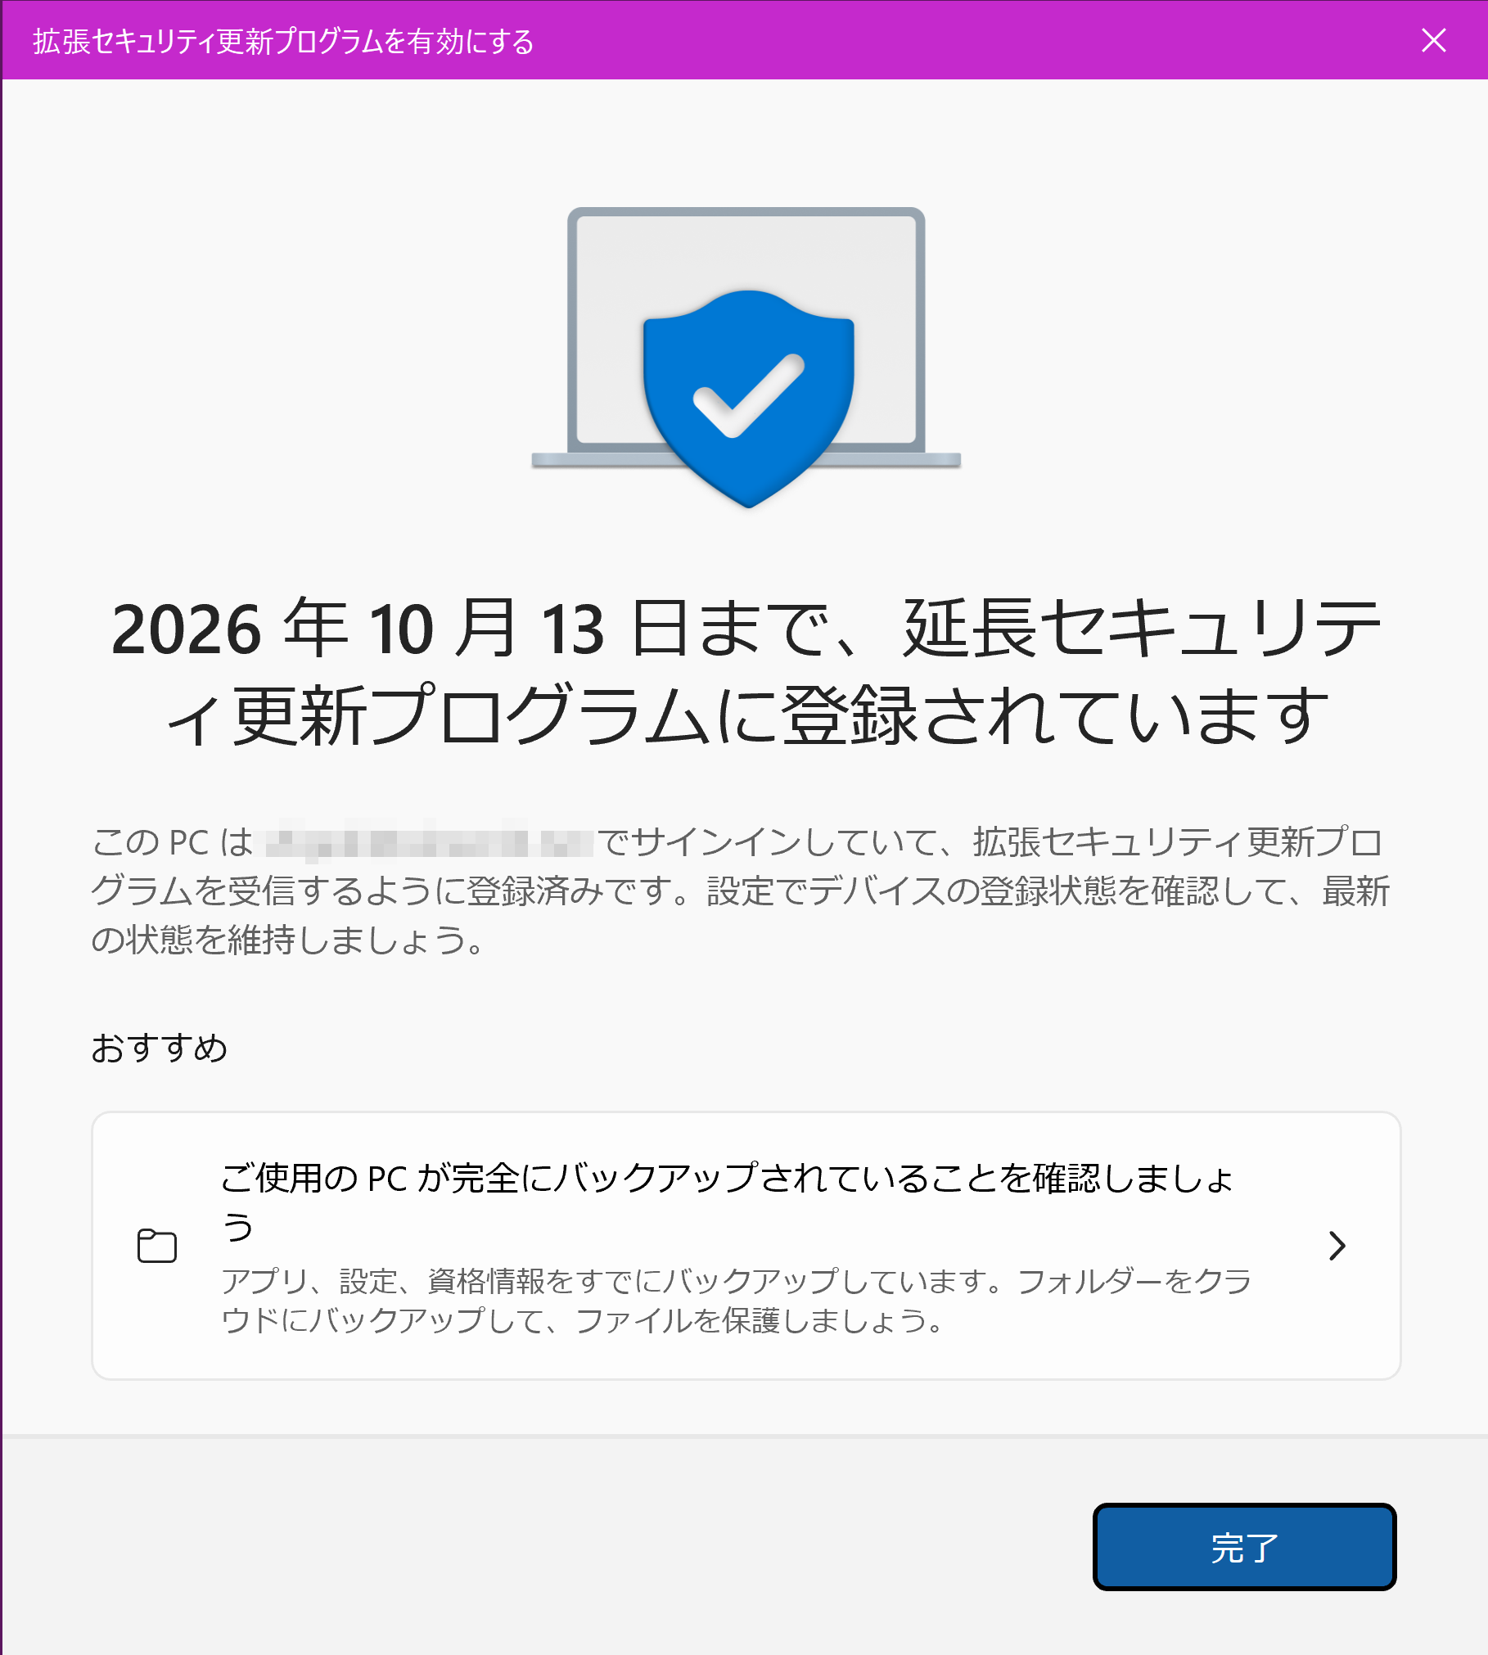1488x1655 pixels.
Task: Click the white checkmark inside the shield
Action: (748, 395)
